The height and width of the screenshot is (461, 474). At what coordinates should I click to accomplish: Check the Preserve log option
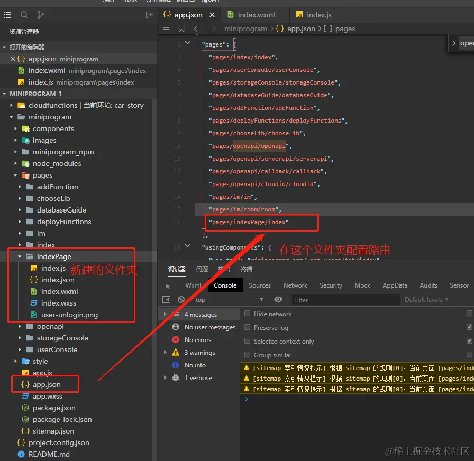pyautogui.click(x=247, y=328)
